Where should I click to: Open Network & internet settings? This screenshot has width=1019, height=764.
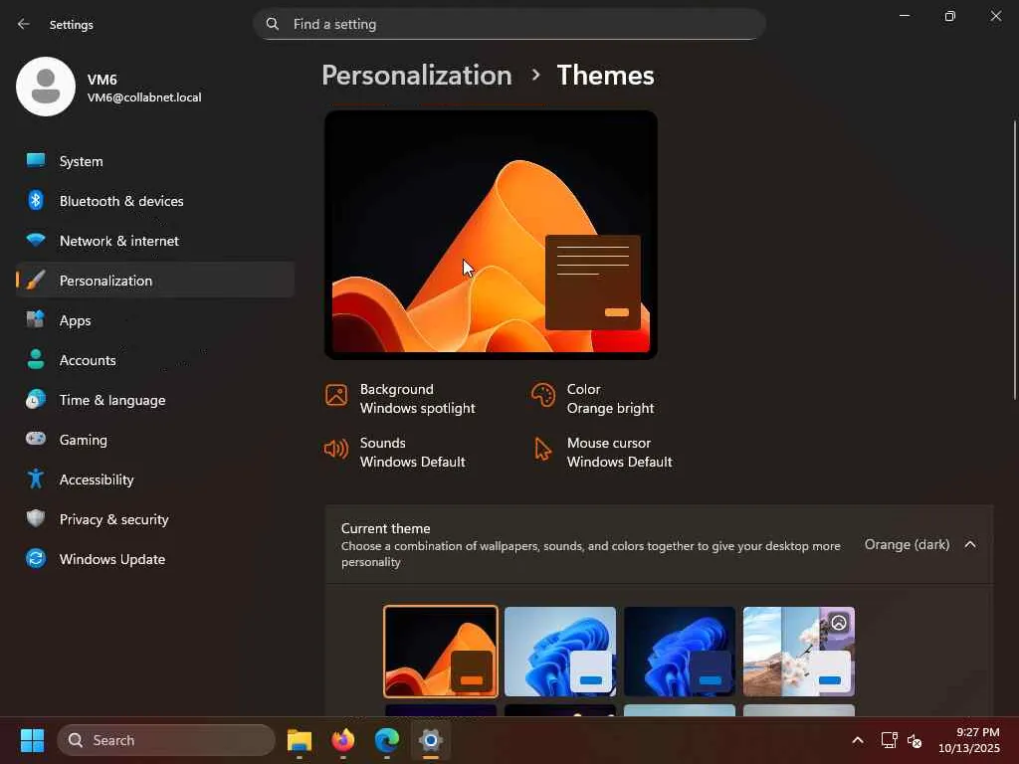click(x=154, y=240)
